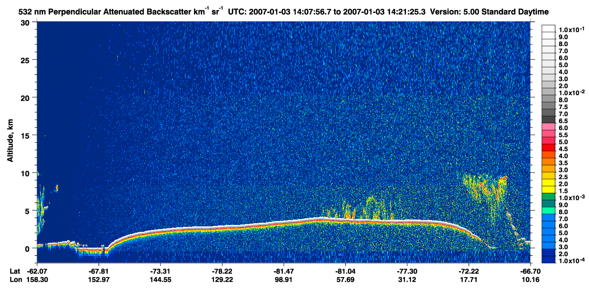The height and width of the screenshot is (302, 589).
Task: Click longitude value 129.22
Action: tap(222, 280)
